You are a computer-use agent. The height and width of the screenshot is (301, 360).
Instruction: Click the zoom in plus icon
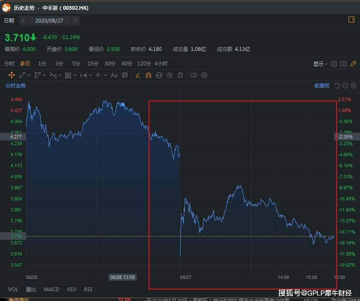point(353,86)
